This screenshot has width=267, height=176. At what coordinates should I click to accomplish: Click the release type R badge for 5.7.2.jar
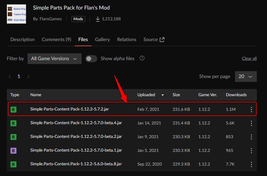(13, 110)
